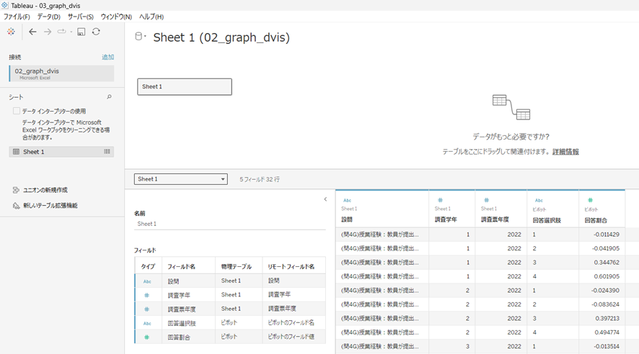The height and width of the screenshot is (354, 639).
Task: Click the 回答割合 column header
Action: 596,220
